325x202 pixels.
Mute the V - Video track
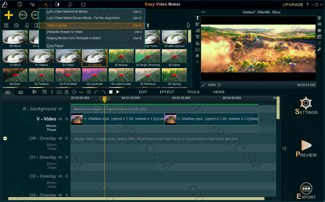67,119
